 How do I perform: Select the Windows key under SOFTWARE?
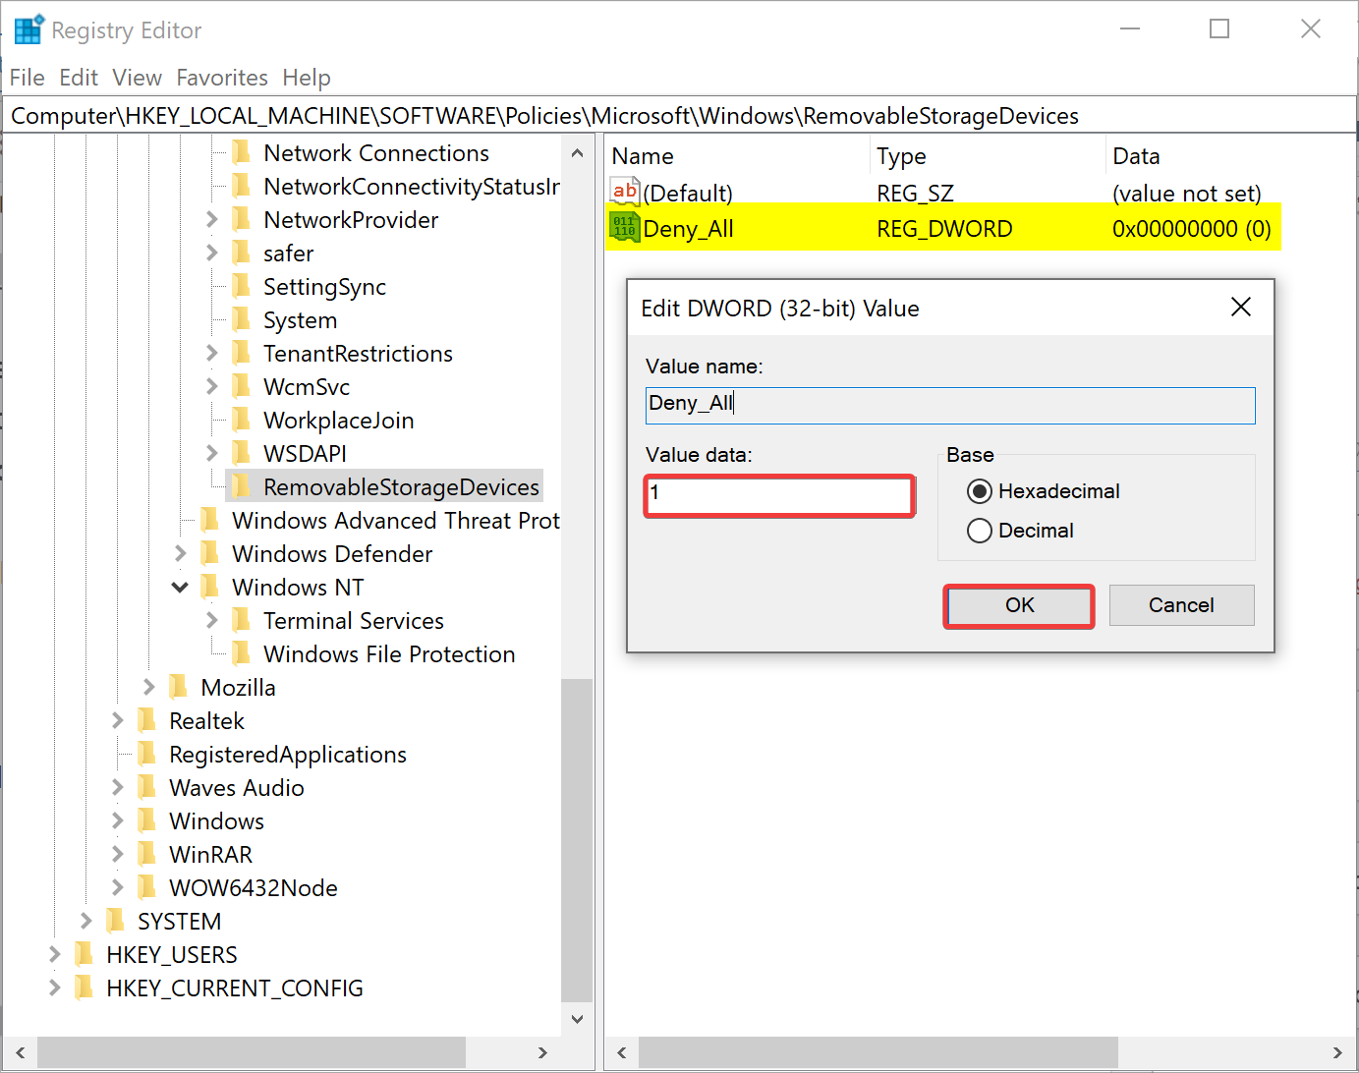pos(216,820)
